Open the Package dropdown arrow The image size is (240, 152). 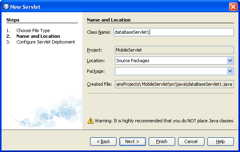tap(230, 71)
